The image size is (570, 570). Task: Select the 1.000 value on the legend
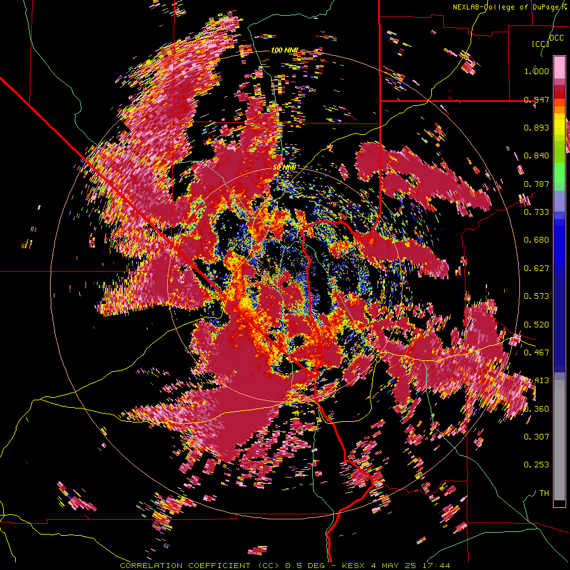click(x=536, y=71)
